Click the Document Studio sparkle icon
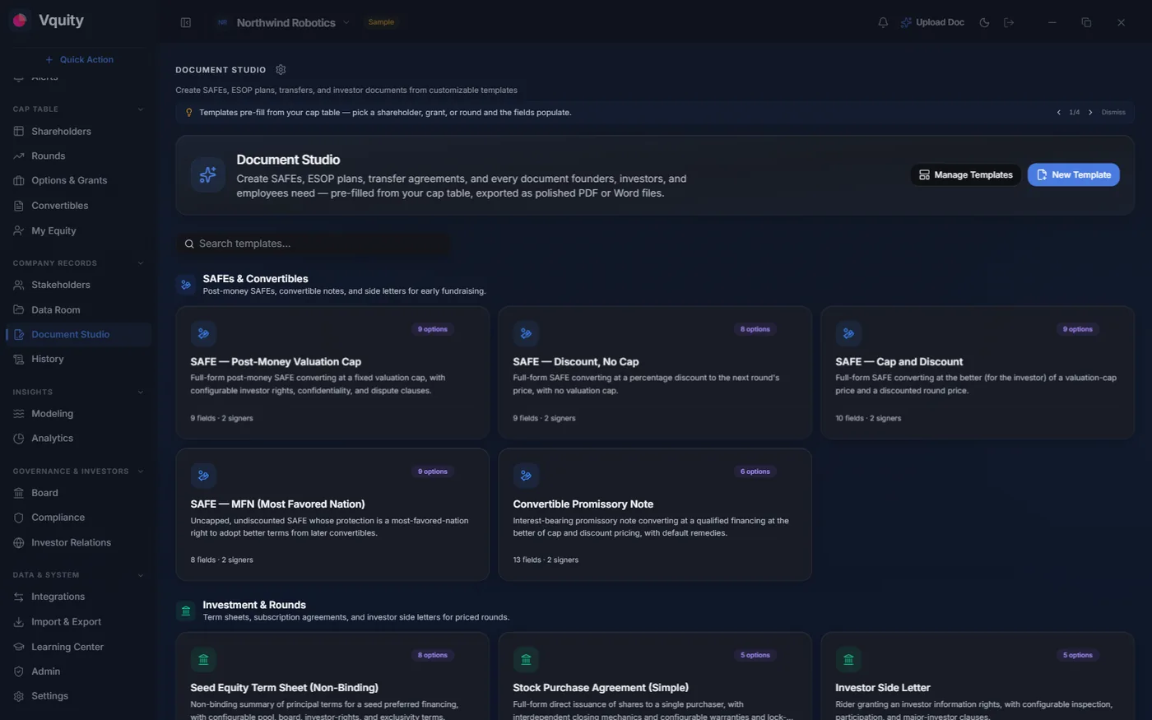The image size is (1152, 720). click(208, 175)
